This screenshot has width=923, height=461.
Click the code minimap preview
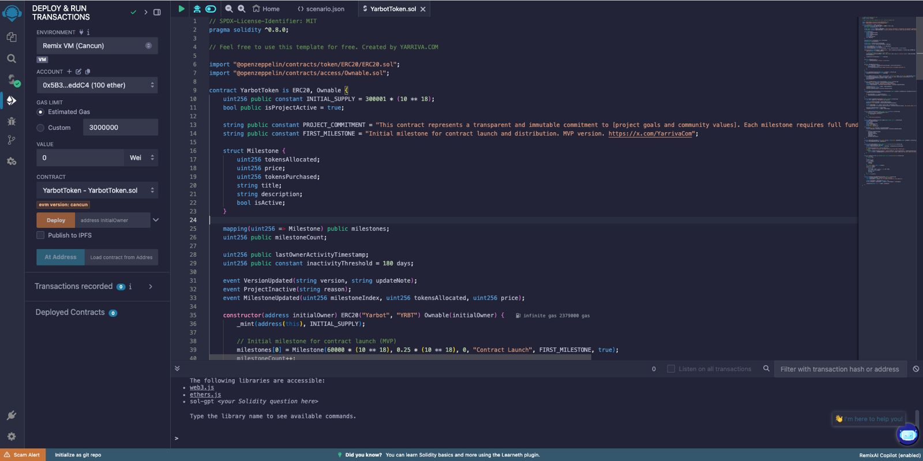pyautogui.click(x=890, y=101)
